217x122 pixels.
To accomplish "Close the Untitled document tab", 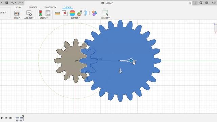I will (190, 3).
